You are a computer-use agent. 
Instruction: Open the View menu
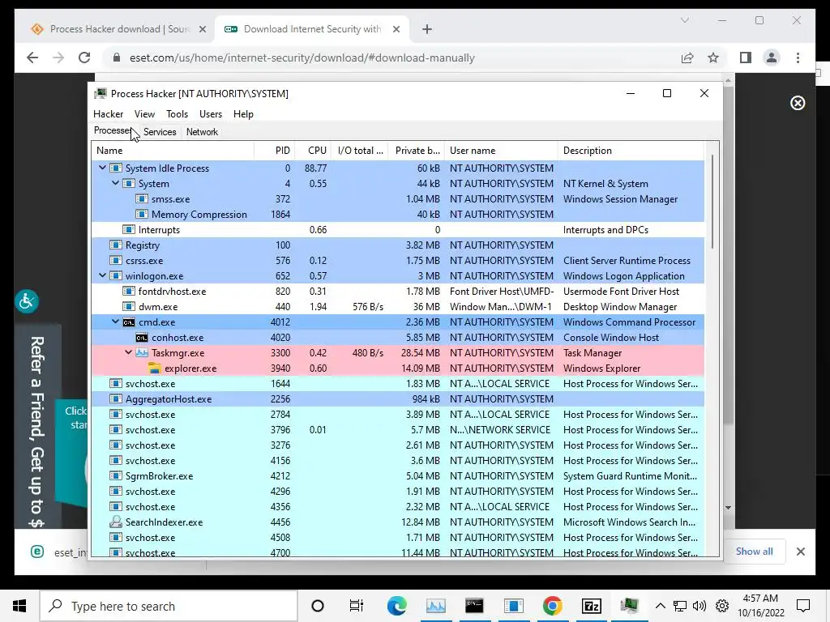tap(144, 114)
